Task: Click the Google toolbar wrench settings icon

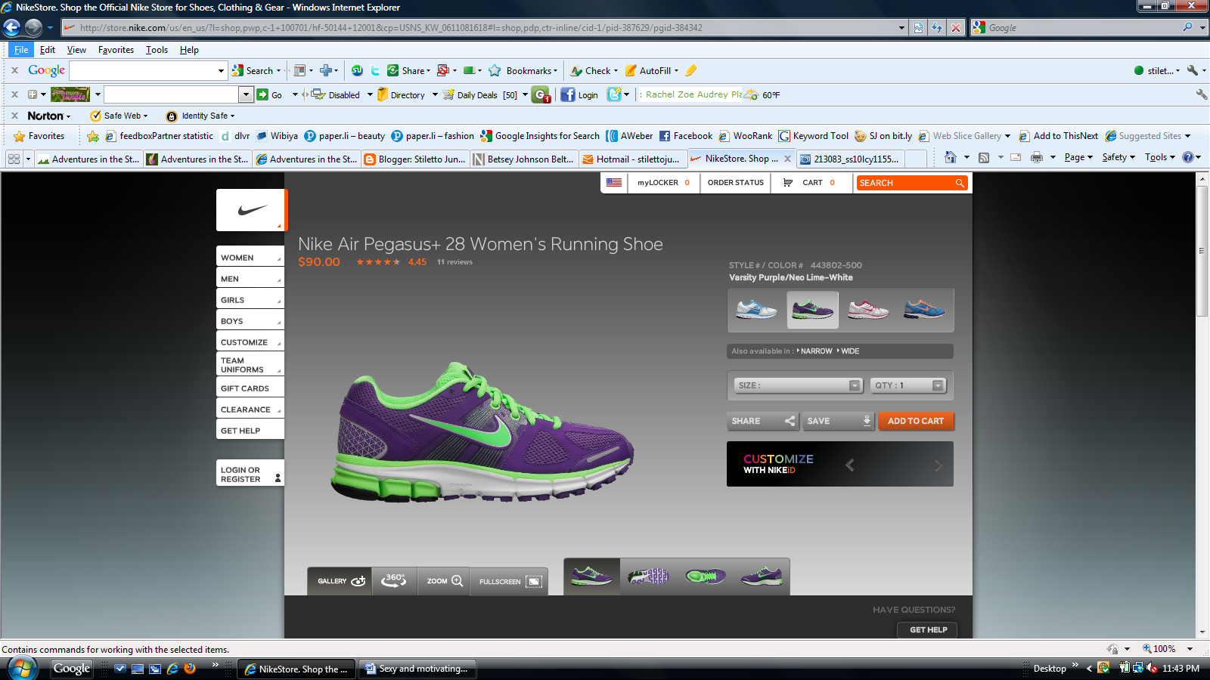Action: coord(1193,70)
